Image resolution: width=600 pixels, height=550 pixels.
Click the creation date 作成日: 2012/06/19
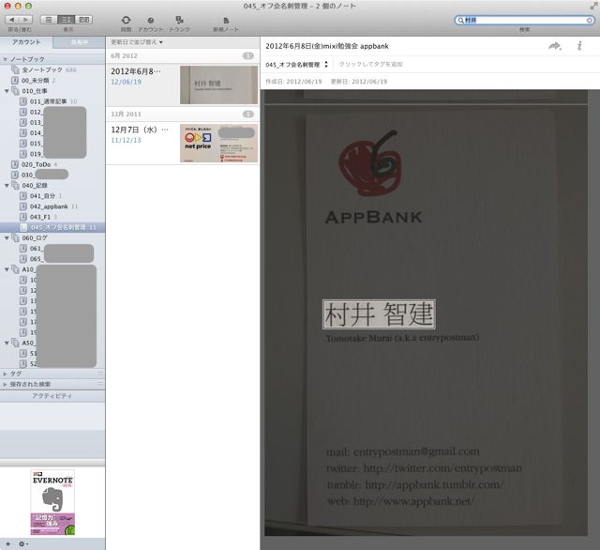293,82
